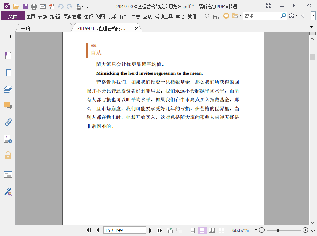Open the Security lock panel
The image size is (317, 236).
click(8, 155)
